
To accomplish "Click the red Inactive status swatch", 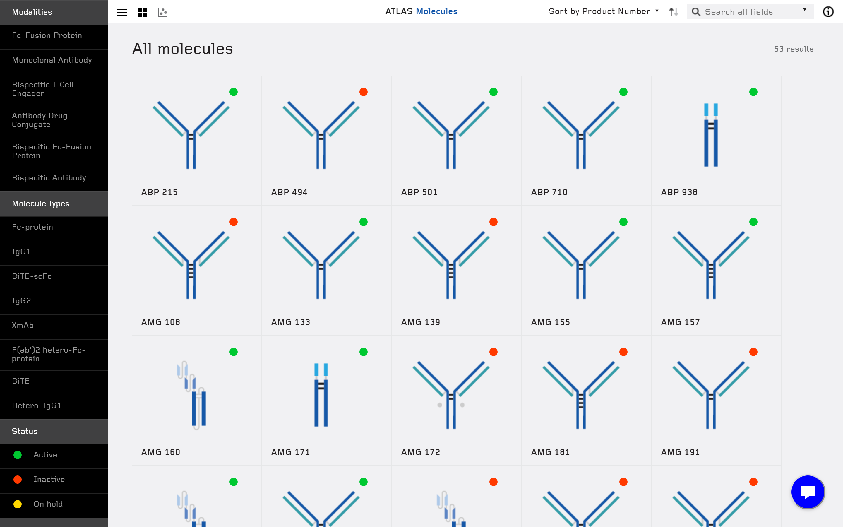I will click(x=18, y=479).
